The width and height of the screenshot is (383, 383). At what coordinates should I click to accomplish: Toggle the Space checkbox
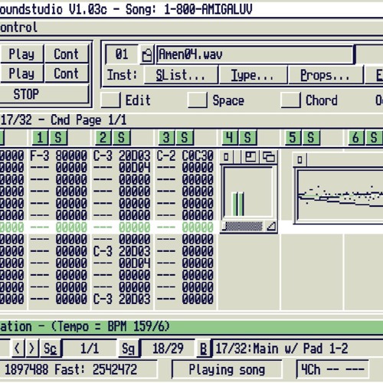click(197, 100)
